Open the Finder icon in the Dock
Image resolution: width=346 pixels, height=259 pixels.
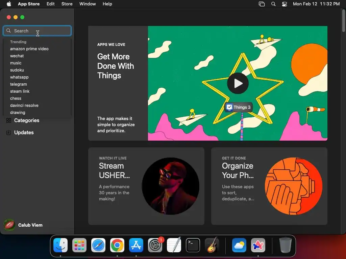pyautogui.click(x=60, y=245)
